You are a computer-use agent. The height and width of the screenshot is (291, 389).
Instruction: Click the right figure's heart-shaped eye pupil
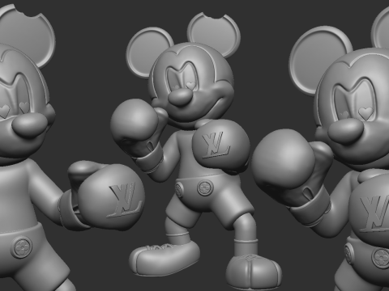[365, 113]
